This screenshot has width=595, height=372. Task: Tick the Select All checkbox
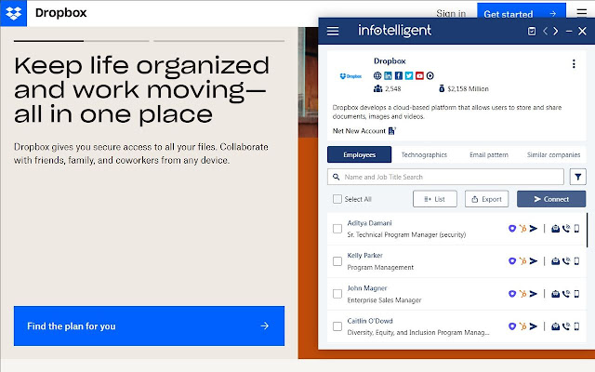[337, 199]
